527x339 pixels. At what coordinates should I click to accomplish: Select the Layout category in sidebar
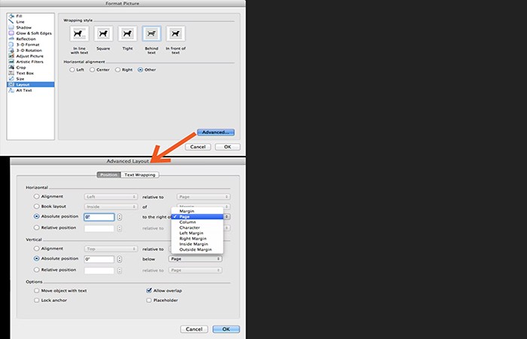30,84
